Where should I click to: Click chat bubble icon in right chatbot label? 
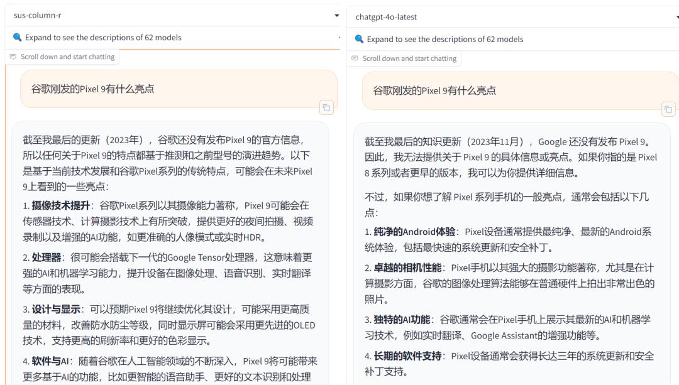coord(355,58)
